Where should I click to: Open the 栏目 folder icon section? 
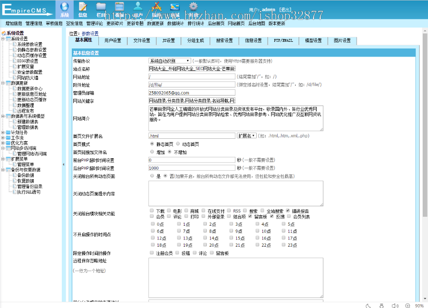[x=101, y=10]
